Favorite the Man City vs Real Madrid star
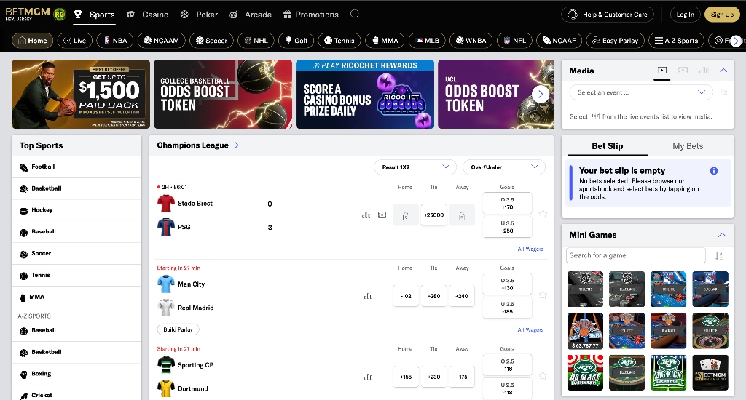 [x=543, y=295]
